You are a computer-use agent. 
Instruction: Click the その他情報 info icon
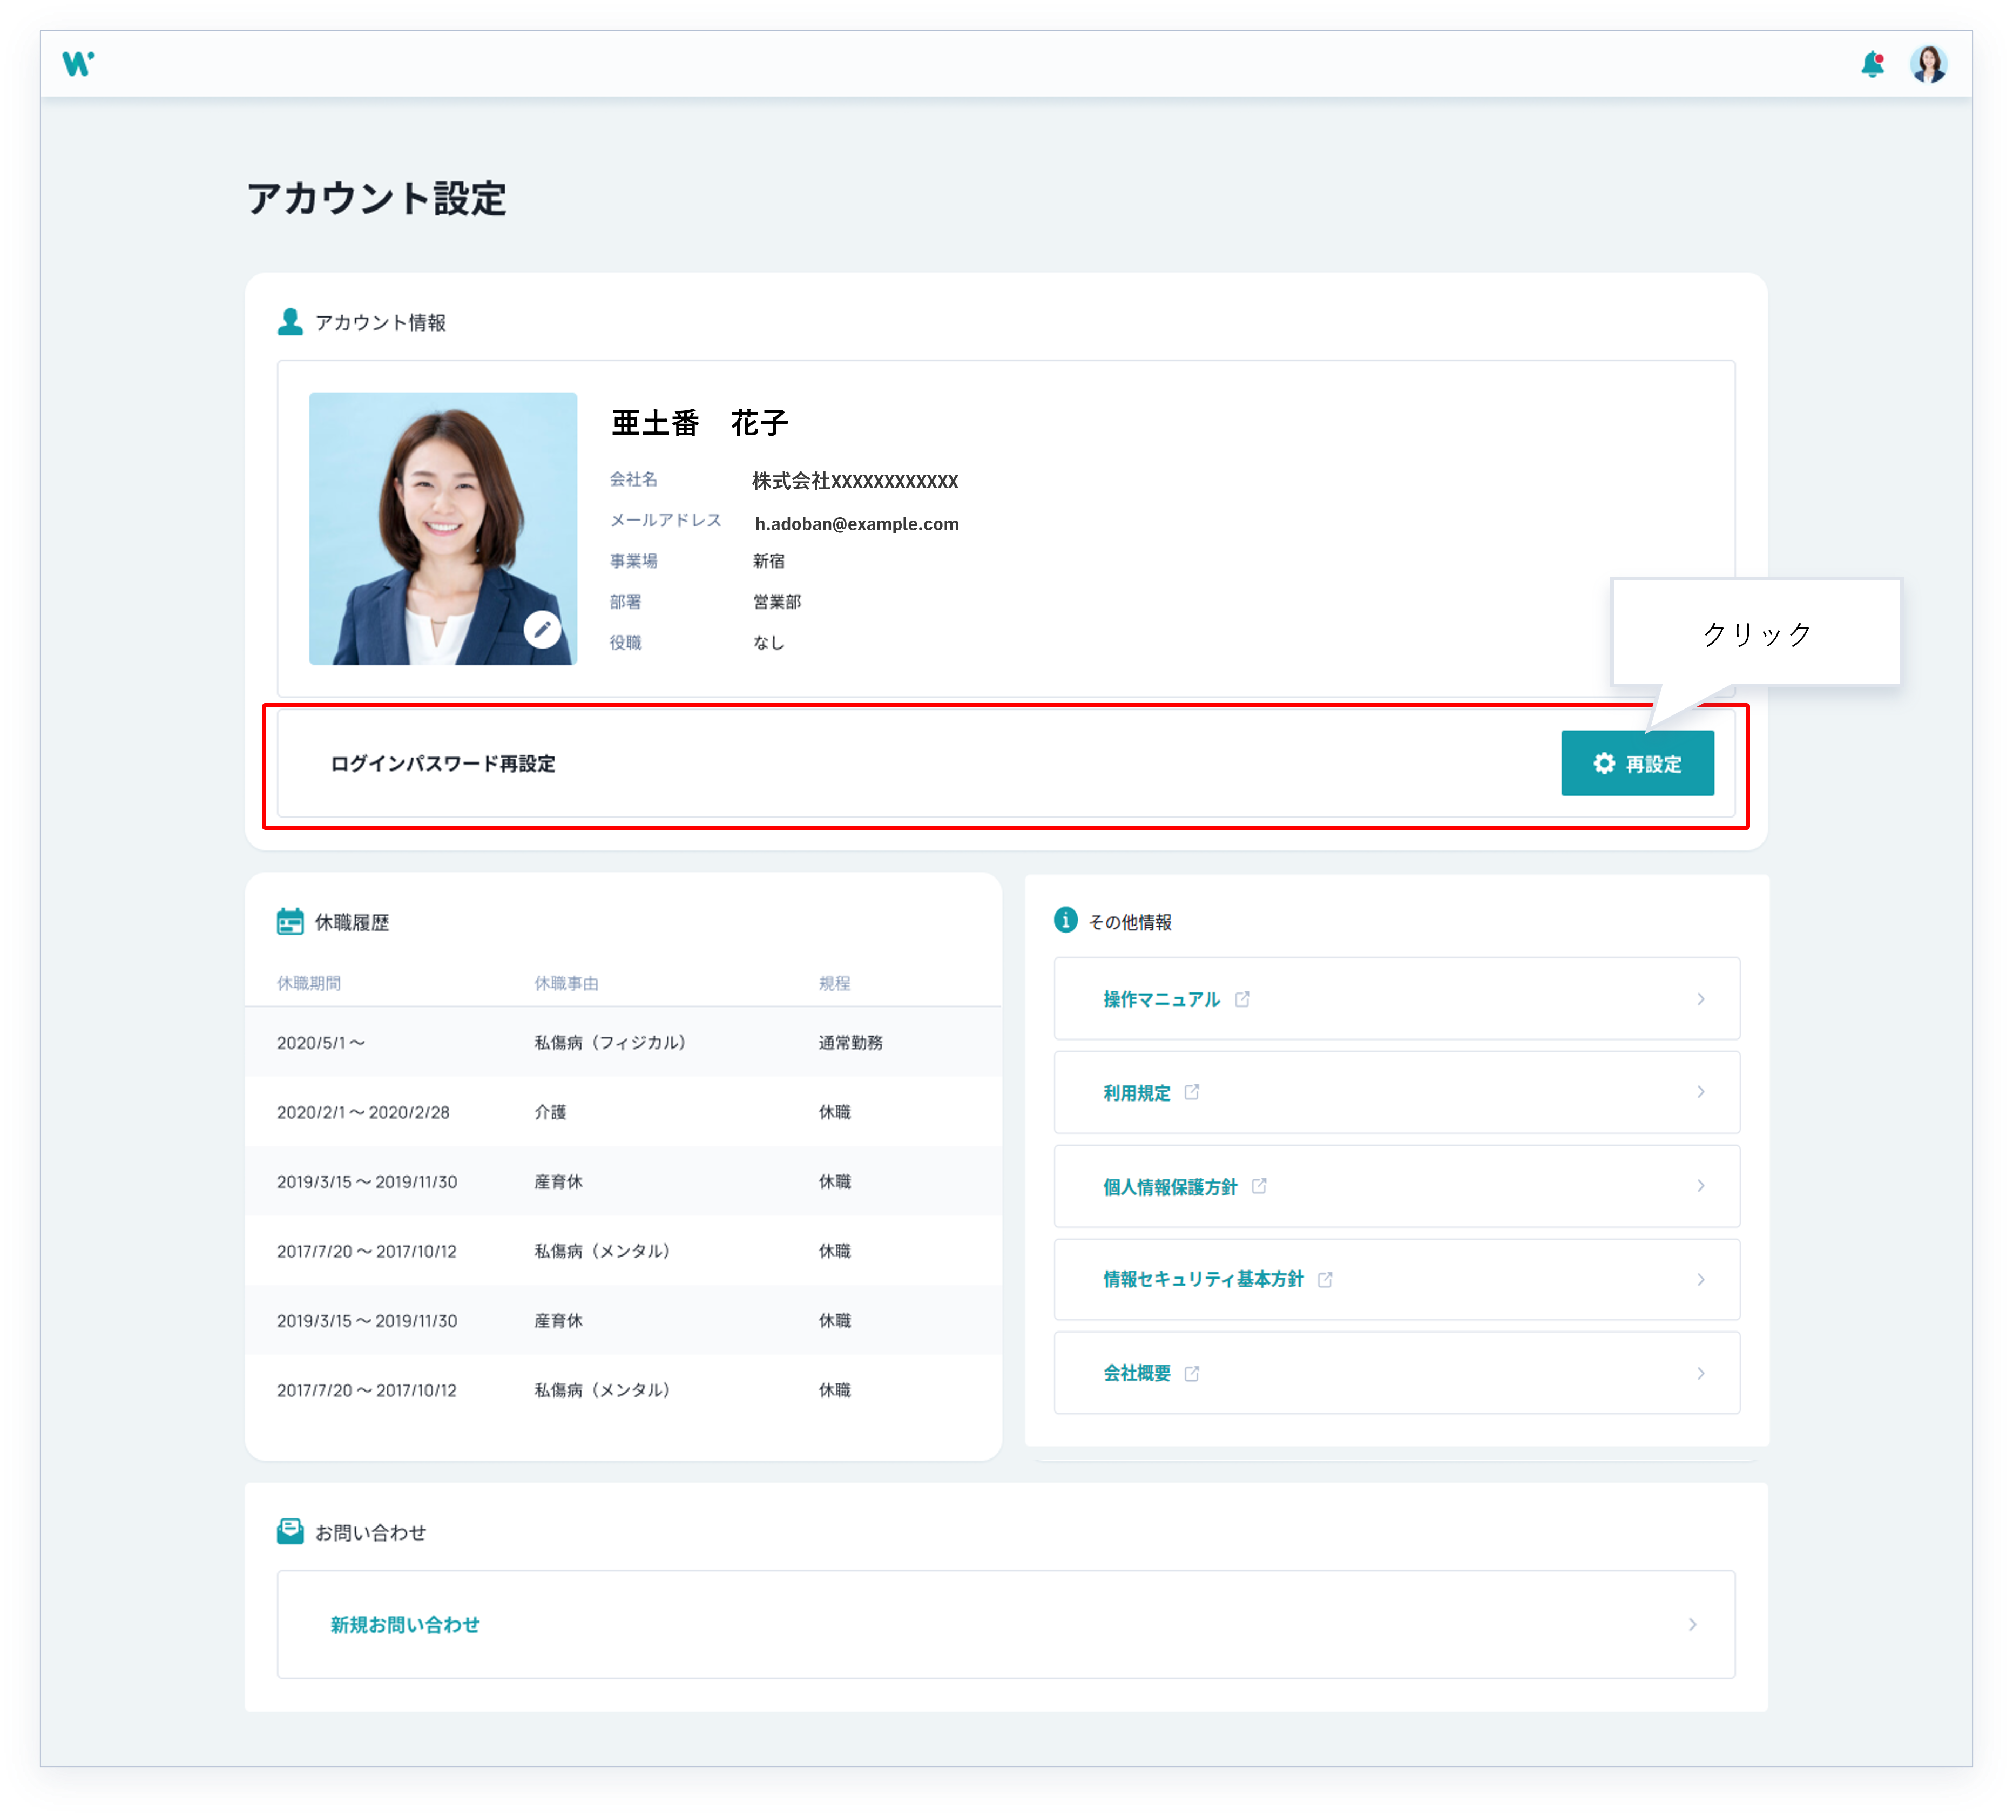[x=1065, y=920]
